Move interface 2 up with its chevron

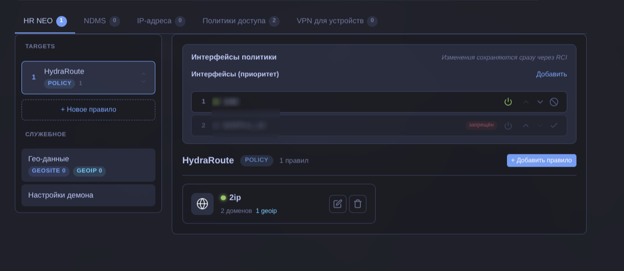click(x=525, y=125)
